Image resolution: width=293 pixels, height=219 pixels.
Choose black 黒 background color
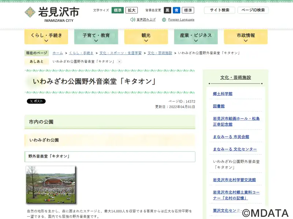[x=167, y=10]
